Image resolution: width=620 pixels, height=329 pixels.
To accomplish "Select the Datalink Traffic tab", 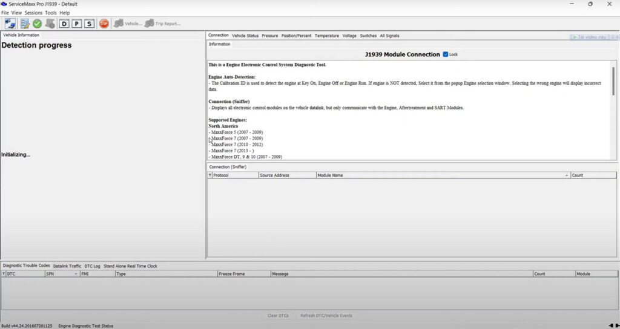I will [67, 266].
